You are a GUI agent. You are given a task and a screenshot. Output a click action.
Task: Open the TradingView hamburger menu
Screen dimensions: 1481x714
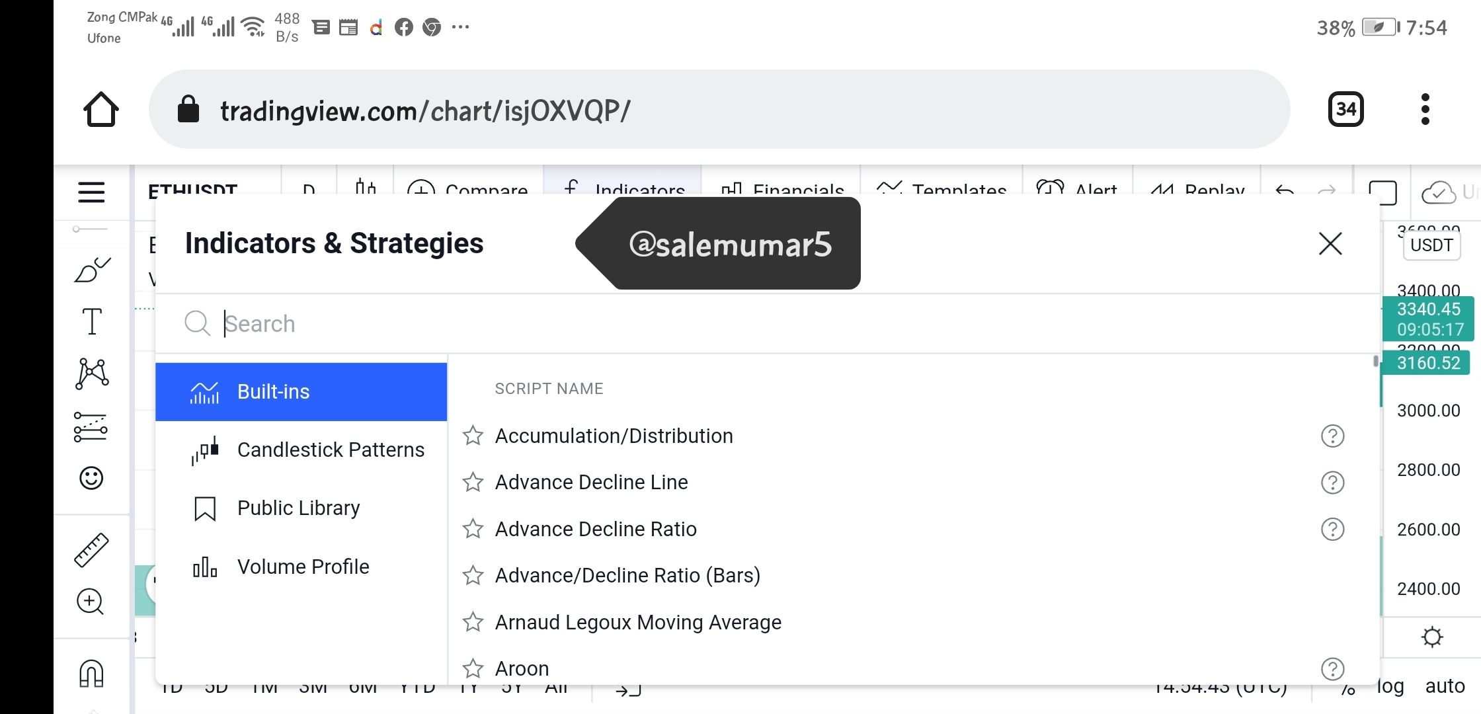click(91, 192)
